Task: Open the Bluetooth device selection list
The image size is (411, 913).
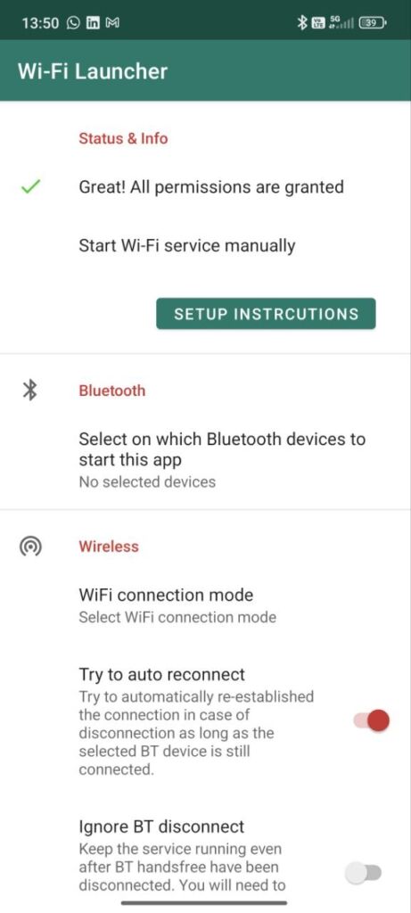Action: pyautogui.click(x=205, y=459)
